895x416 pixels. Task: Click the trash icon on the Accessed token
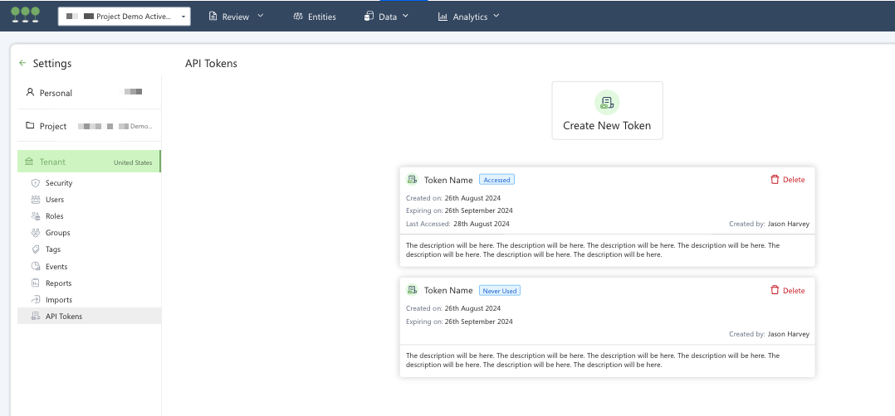click(x=775, y=179)
